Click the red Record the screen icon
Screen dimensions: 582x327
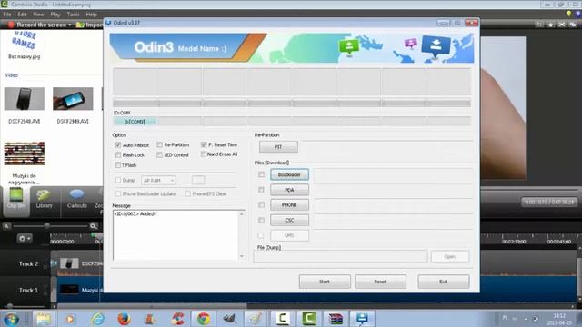(11, 25)
